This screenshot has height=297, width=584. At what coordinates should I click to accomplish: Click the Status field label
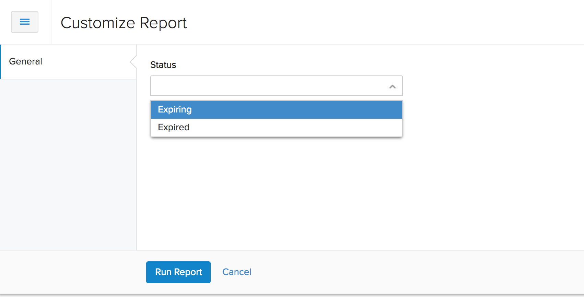tap(163, 65)
